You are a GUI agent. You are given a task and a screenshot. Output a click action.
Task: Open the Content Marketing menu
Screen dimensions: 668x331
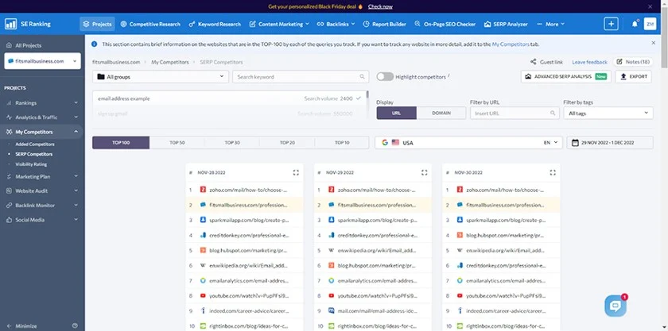tap(279, 25)
